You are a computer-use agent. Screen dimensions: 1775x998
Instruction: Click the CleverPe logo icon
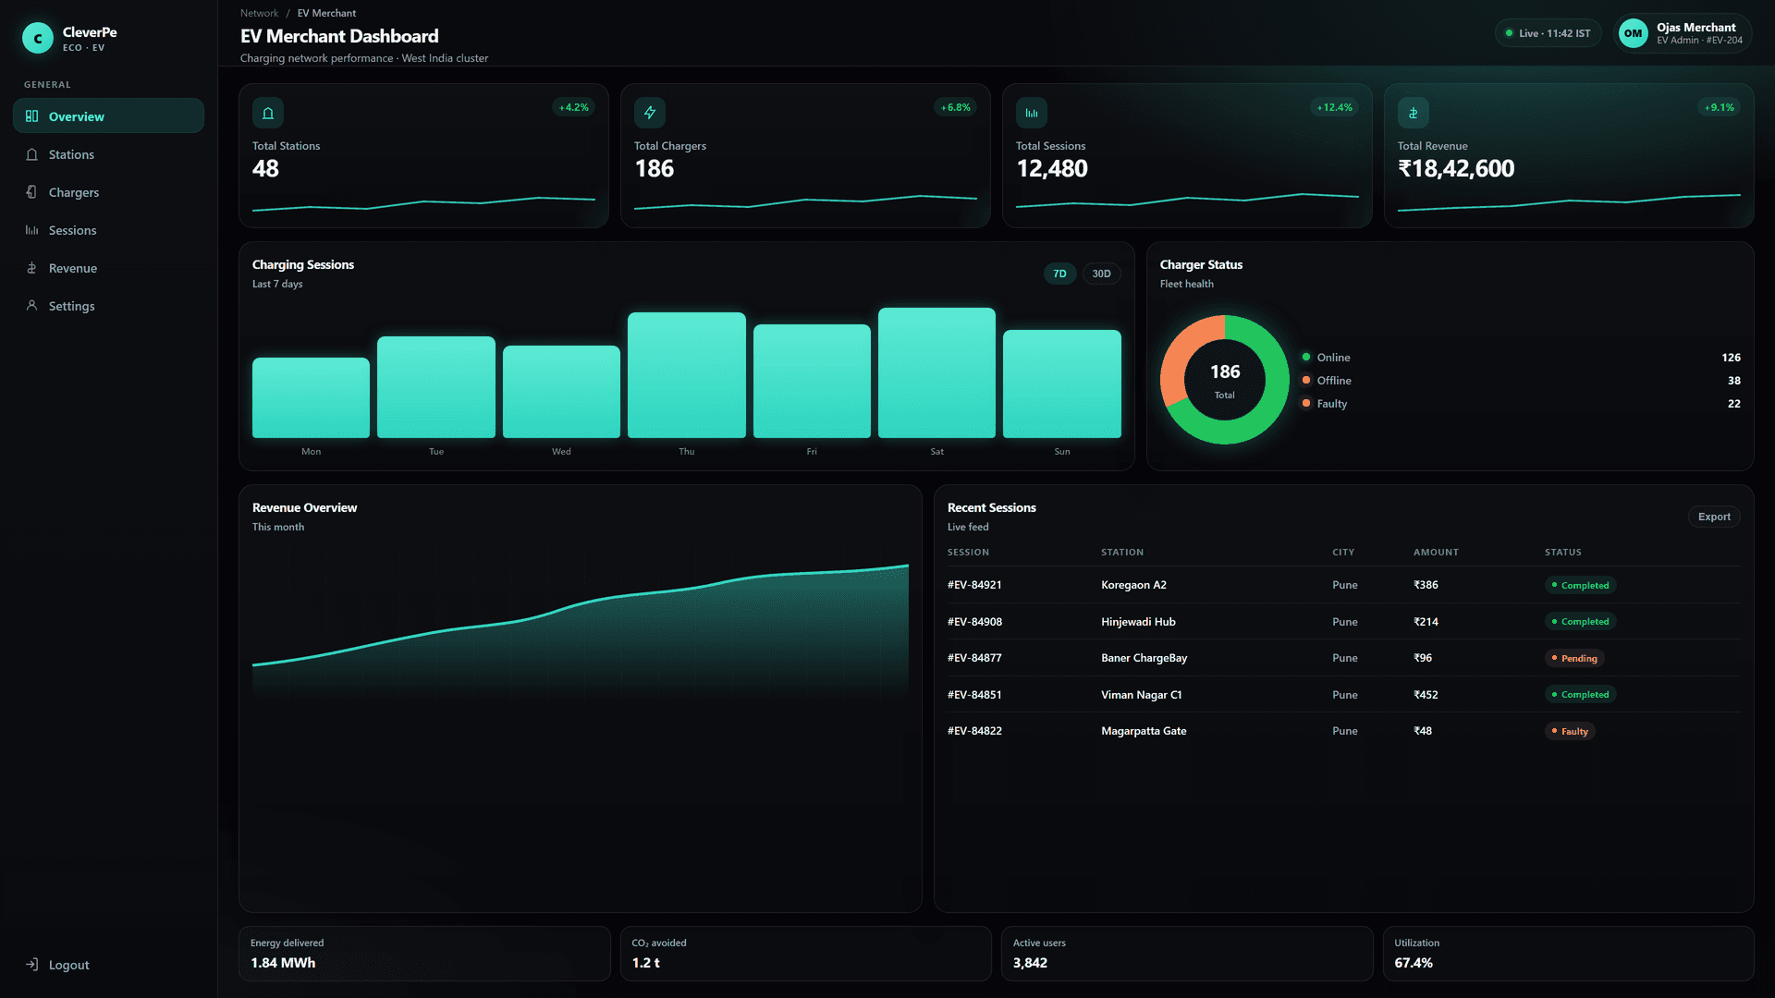coord(38,38)
